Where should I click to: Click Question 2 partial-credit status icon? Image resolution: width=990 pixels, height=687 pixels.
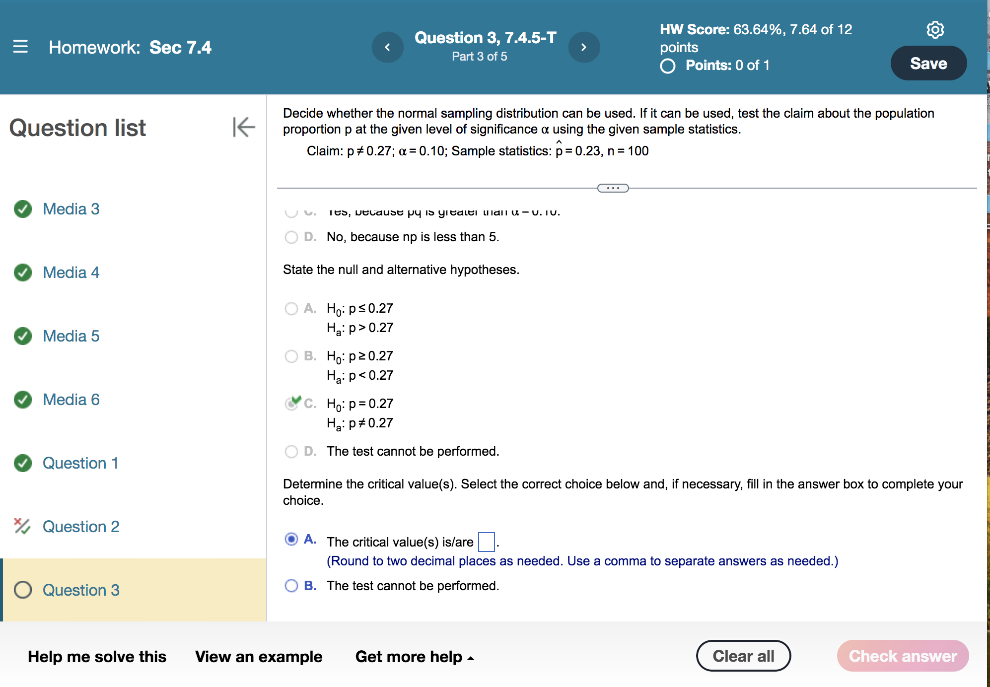[22, 526]
